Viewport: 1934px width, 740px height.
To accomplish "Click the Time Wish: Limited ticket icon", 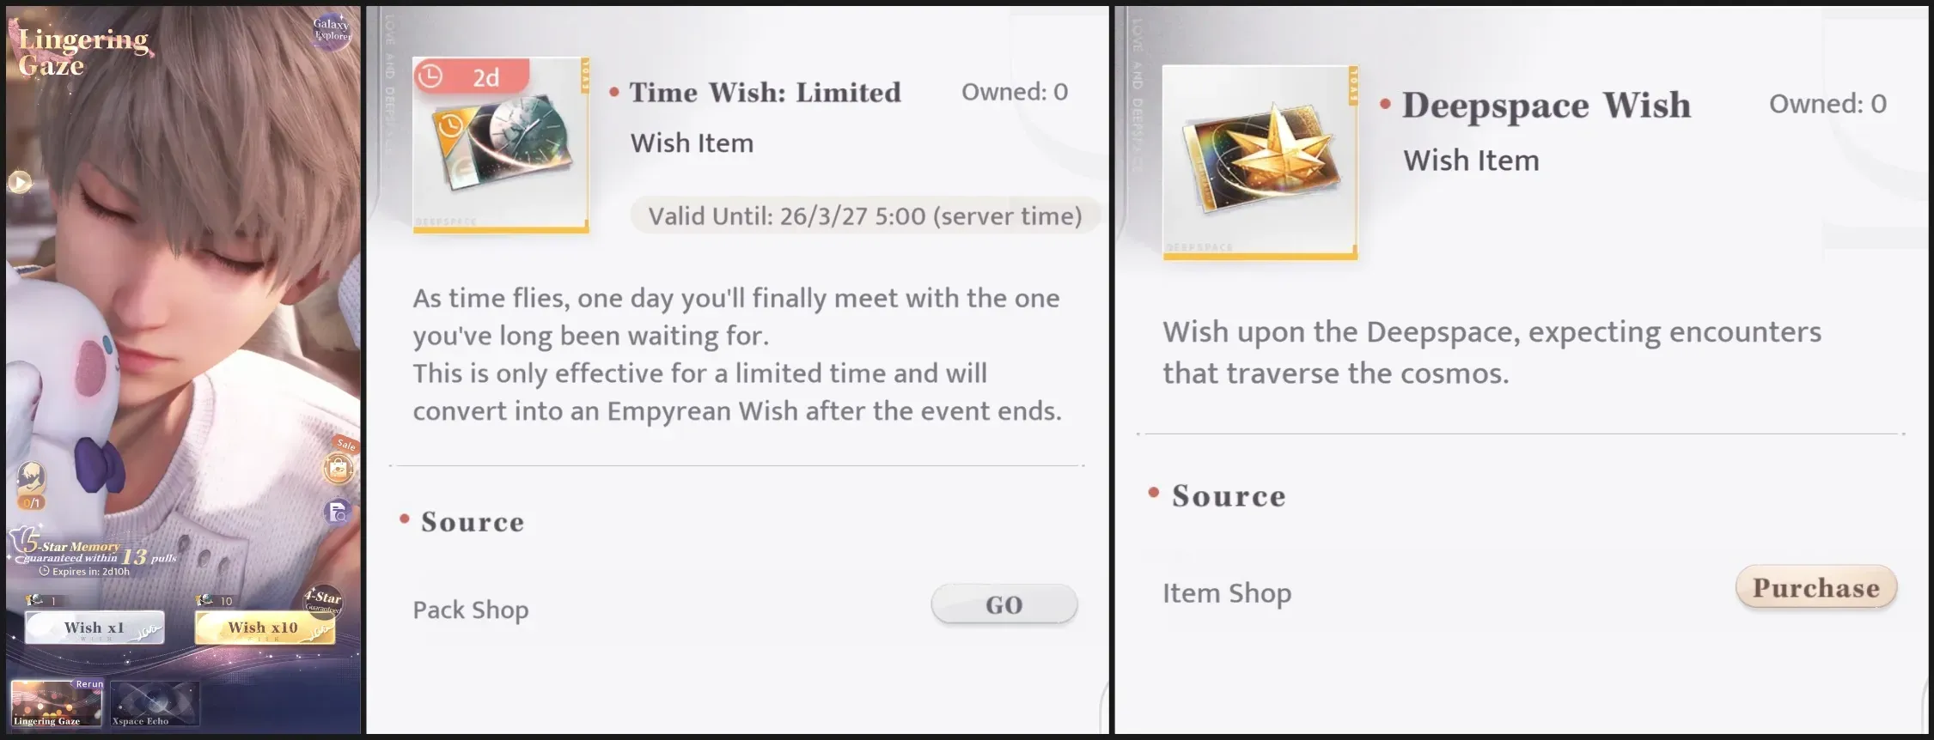I will pyautogui.click(x=501, y=146).
